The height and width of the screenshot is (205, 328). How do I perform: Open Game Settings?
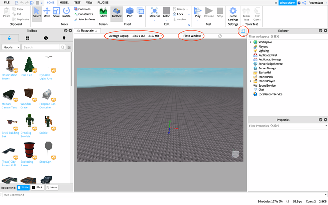tap(233, 14)
